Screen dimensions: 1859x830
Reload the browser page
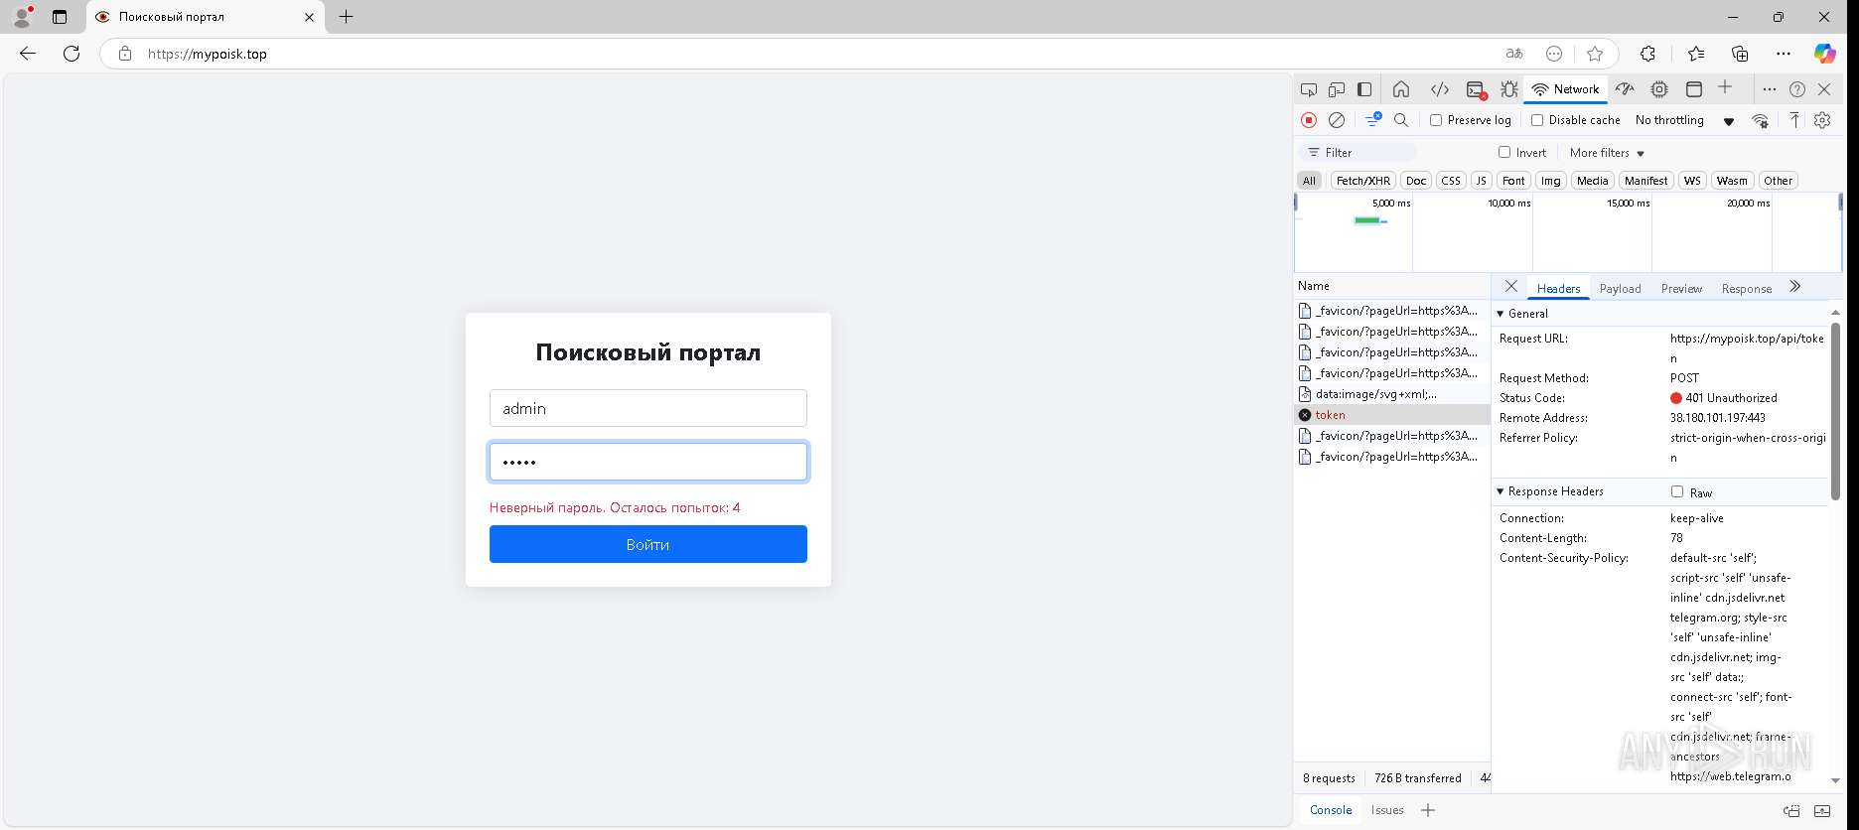[x=71, y=54]
